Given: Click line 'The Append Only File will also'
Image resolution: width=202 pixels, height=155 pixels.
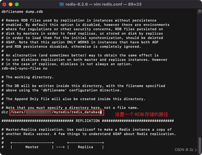Looking at the screenshot, I should (x=74, y=99).
